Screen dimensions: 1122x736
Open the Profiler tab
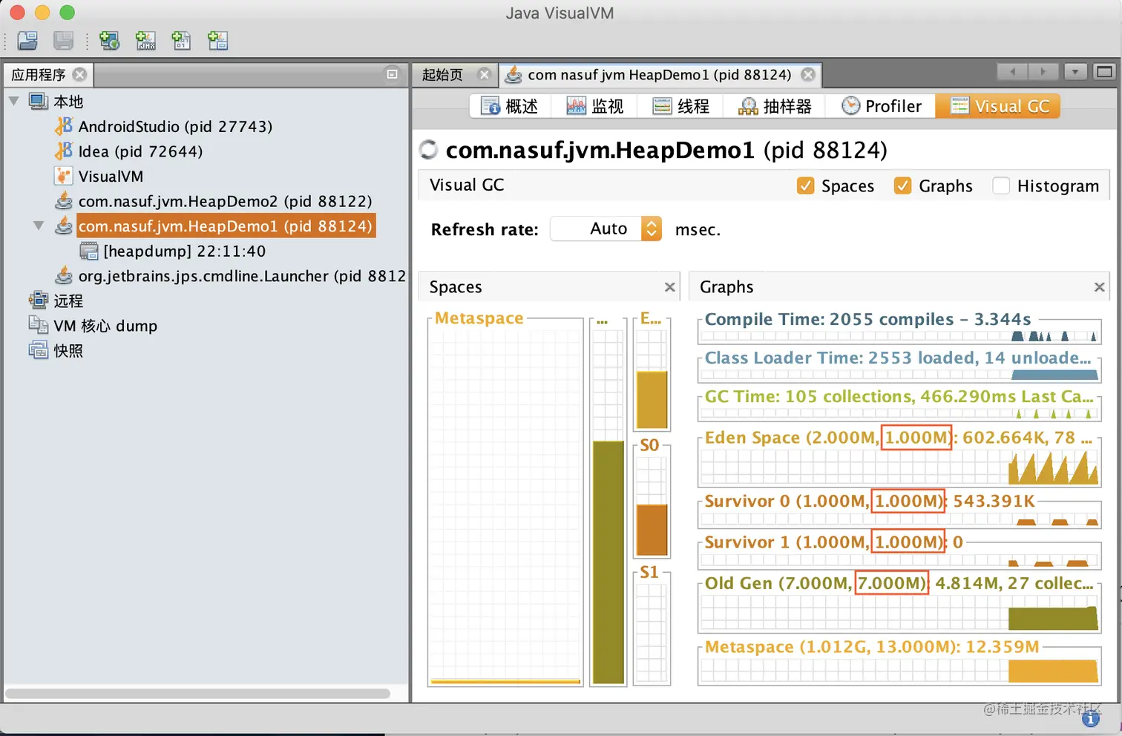pyautogui.click(x=882, y=106)
